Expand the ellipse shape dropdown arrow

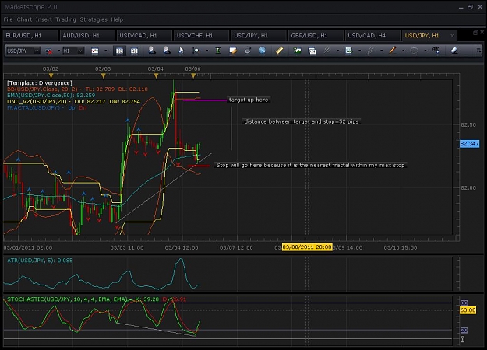pyautogui.click(x=425, y=51)
